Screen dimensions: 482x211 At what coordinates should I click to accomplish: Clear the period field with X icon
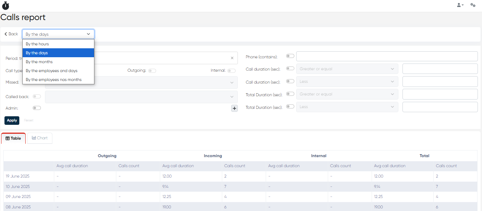(x=232, y=58)
